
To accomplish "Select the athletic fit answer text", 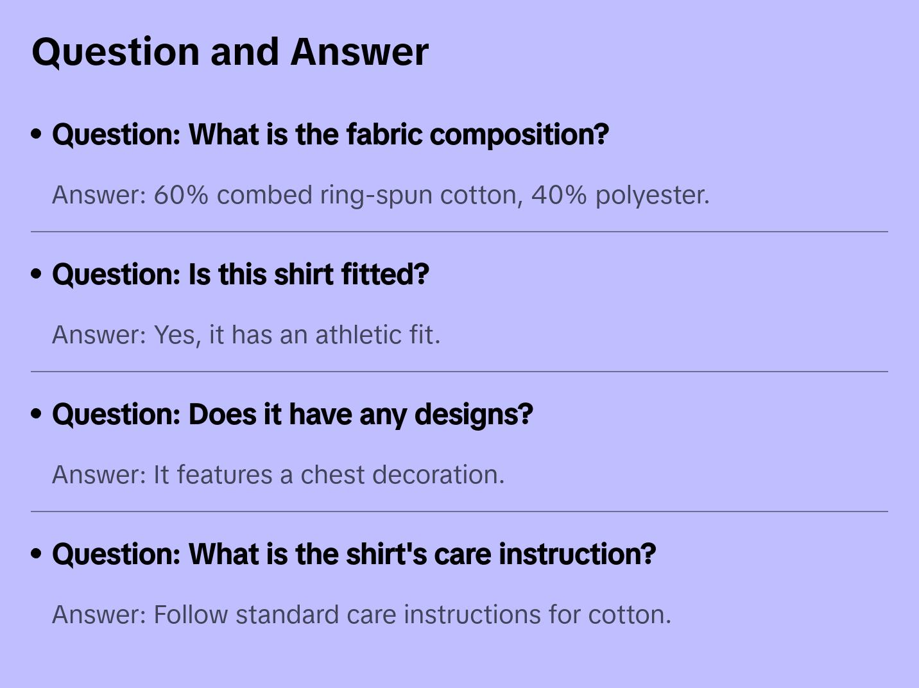I will (x=246, y=335).
